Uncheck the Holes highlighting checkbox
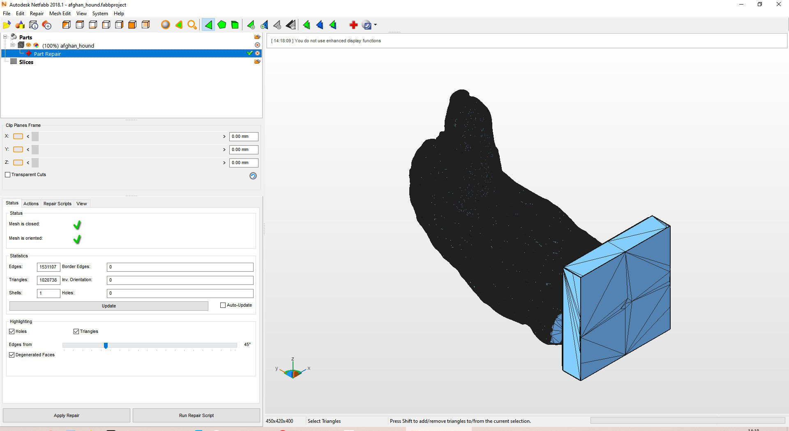The width and height of the screenshot is (789, 431). pos(12,331)
